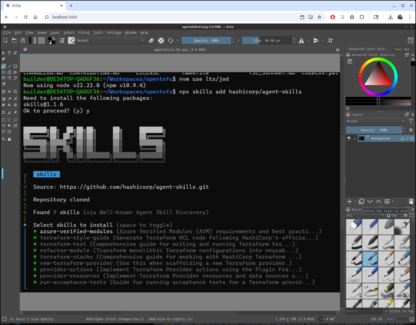This screenshot has width=416, height=325.
Task: Select the Rectangle shape tool
Action: coord(15,66)
